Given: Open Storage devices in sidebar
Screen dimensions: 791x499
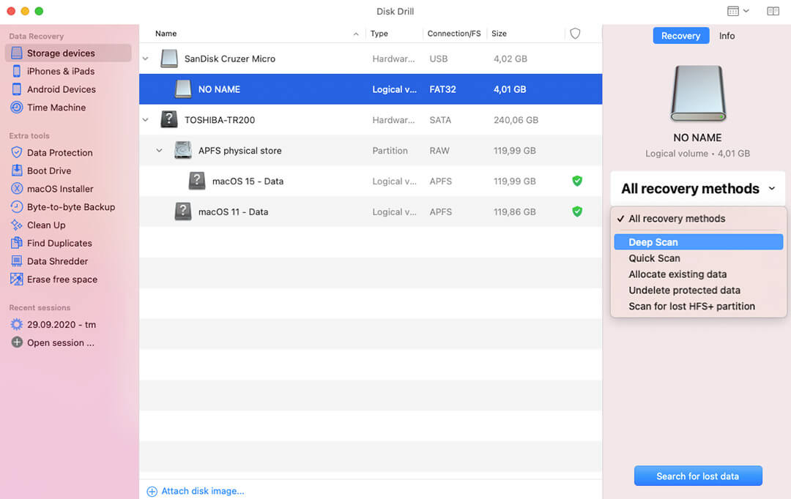Looking at the screenshot, I should coord(68,53).
